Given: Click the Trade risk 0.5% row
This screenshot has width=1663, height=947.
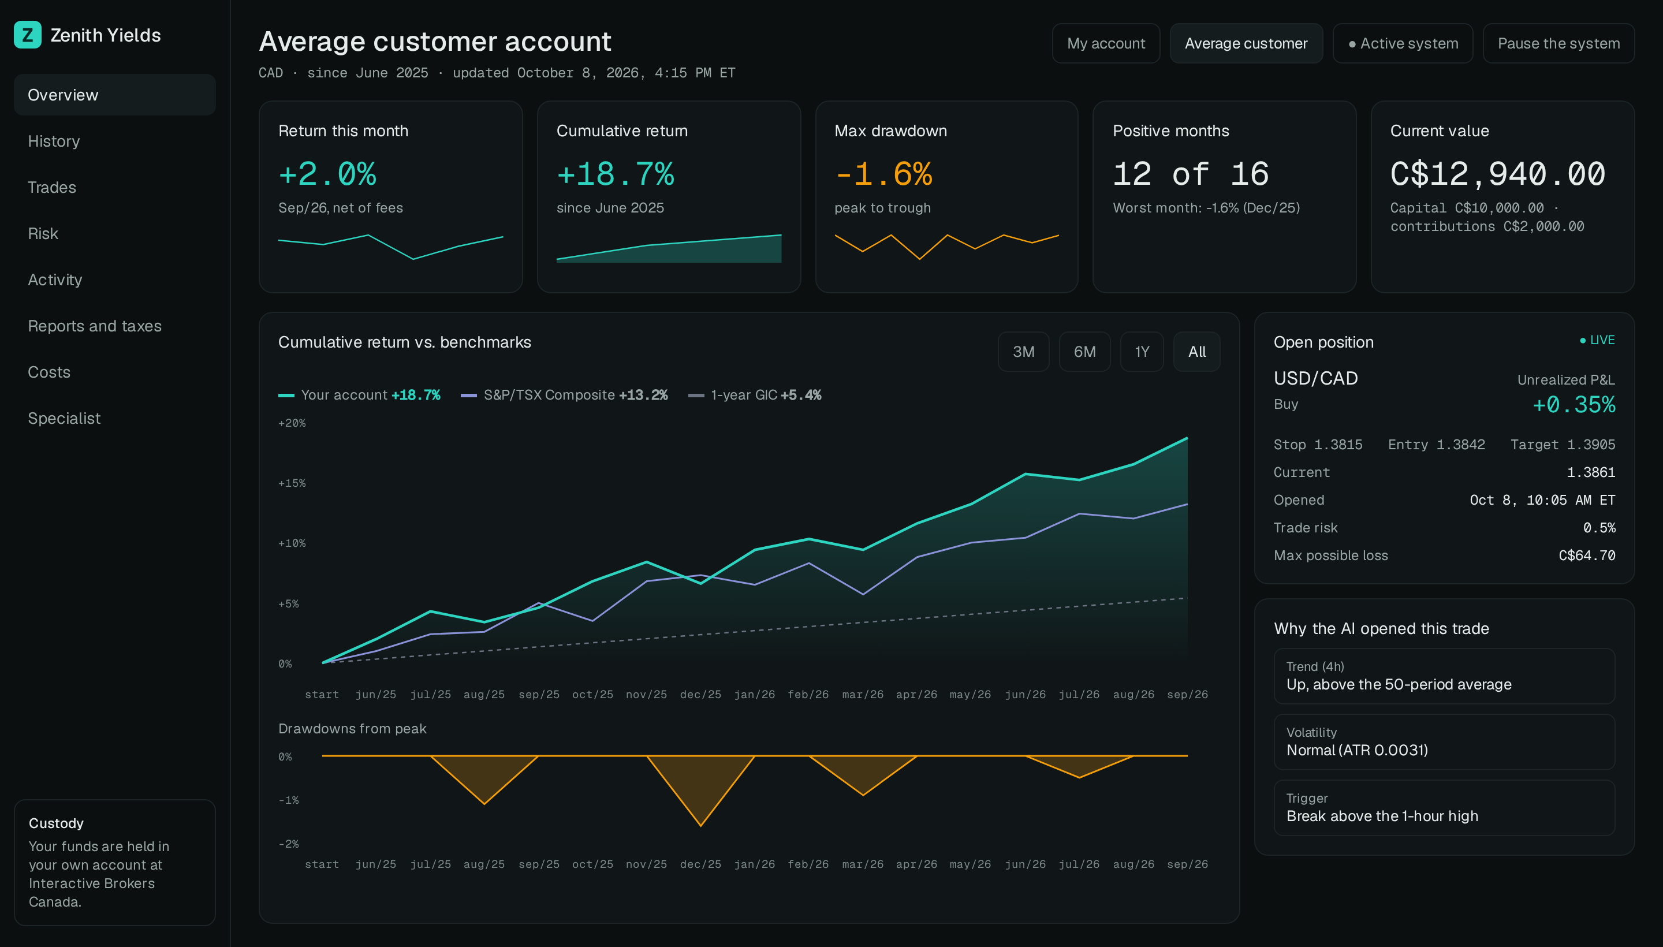Looking at the screenshot, I should pos(1445,527).
